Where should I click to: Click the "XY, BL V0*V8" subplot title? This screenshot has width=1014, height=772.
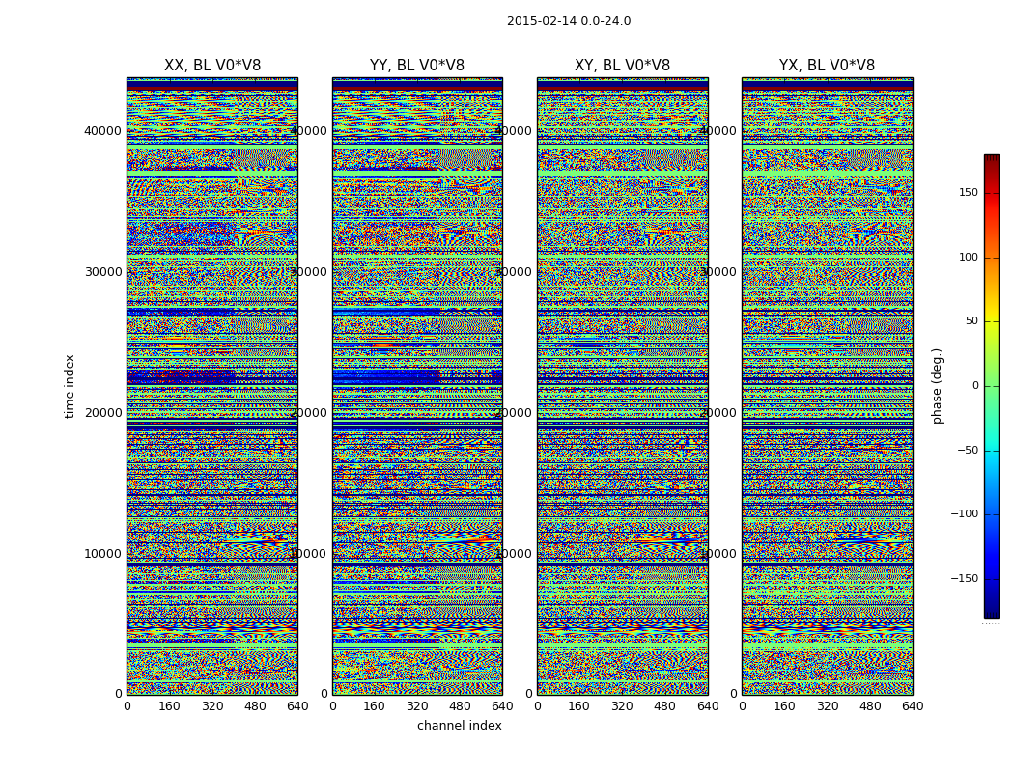click(622, 66)
